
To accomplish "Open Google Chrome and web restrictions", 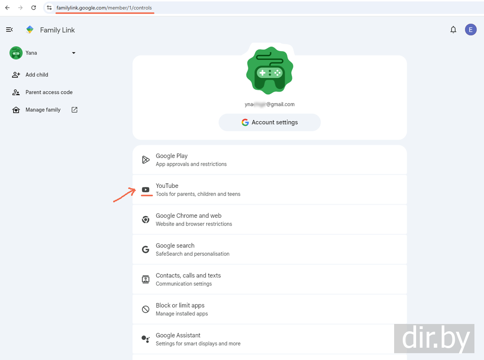I will click(269, 220).
